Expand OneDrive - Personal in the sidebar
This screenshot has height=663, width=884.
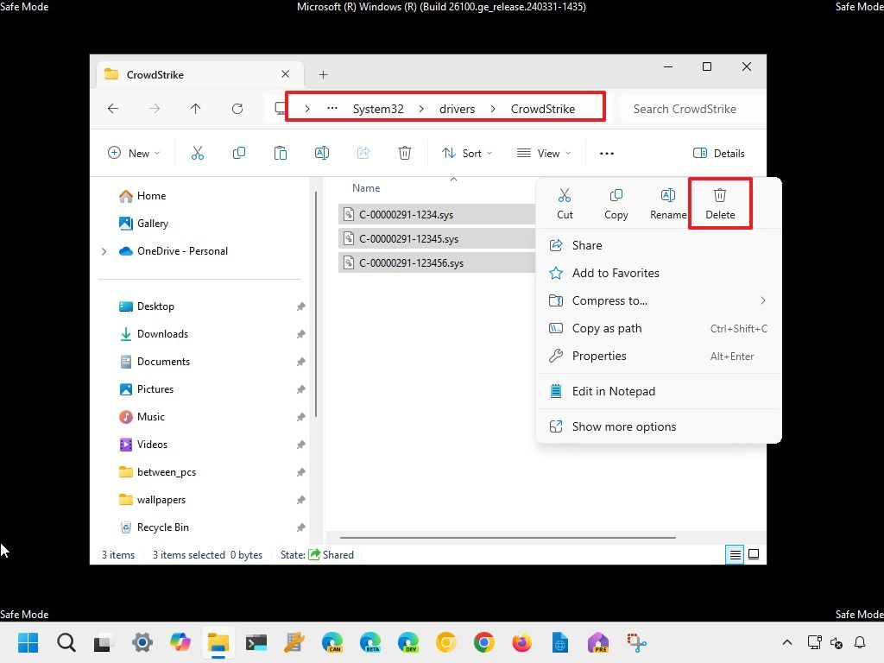[x=104, y=251]
